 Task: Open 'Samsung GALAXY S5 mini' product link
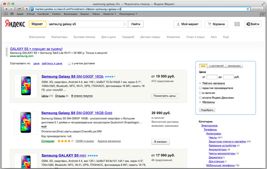[64, 156]
